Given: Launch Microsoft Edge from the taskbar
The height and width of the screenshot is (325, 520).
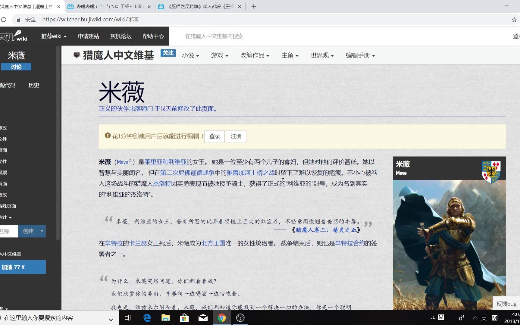Looking at the screenshot, I should 147,318.
